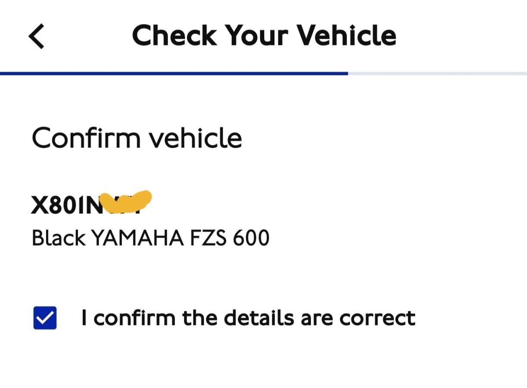Click the "Check Your Vehicle" page title
The height and width of the screenshot is (388, 527).
(264, 35)
